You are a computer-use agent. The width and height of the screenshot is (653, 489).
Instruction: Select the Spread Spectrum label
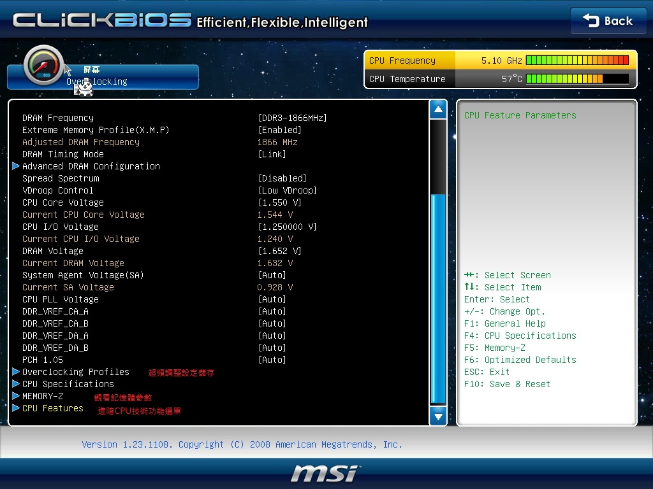click(61, 178)
